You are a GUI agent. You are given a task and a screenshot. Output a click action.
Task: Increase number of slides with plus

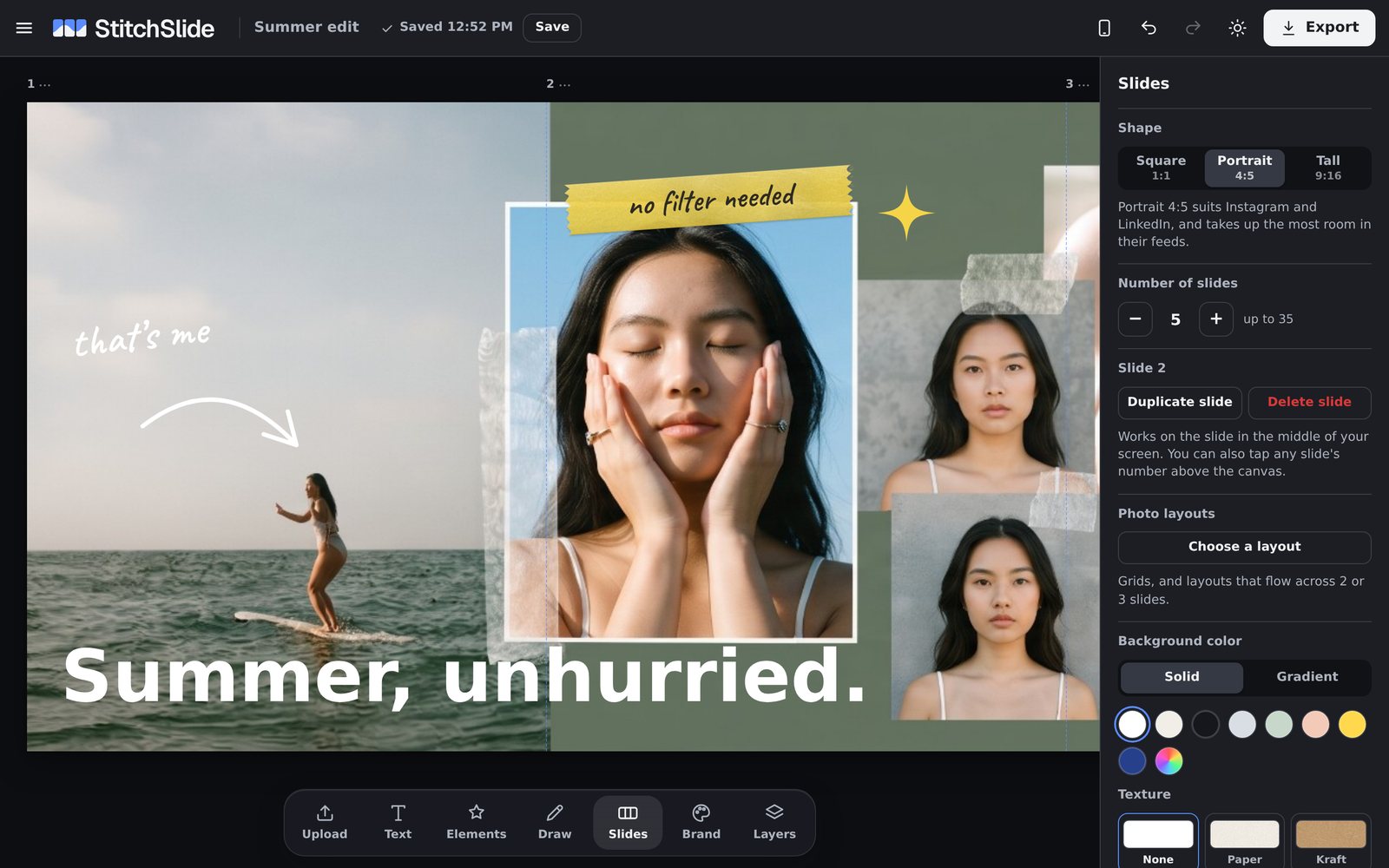pyautogui.click(x=1215, y=319)
